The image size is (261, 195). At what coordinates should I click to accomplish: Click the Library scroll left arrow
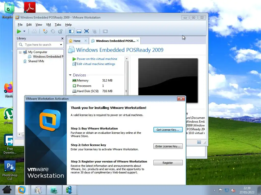pyautogui.click(x=19, y=134)
